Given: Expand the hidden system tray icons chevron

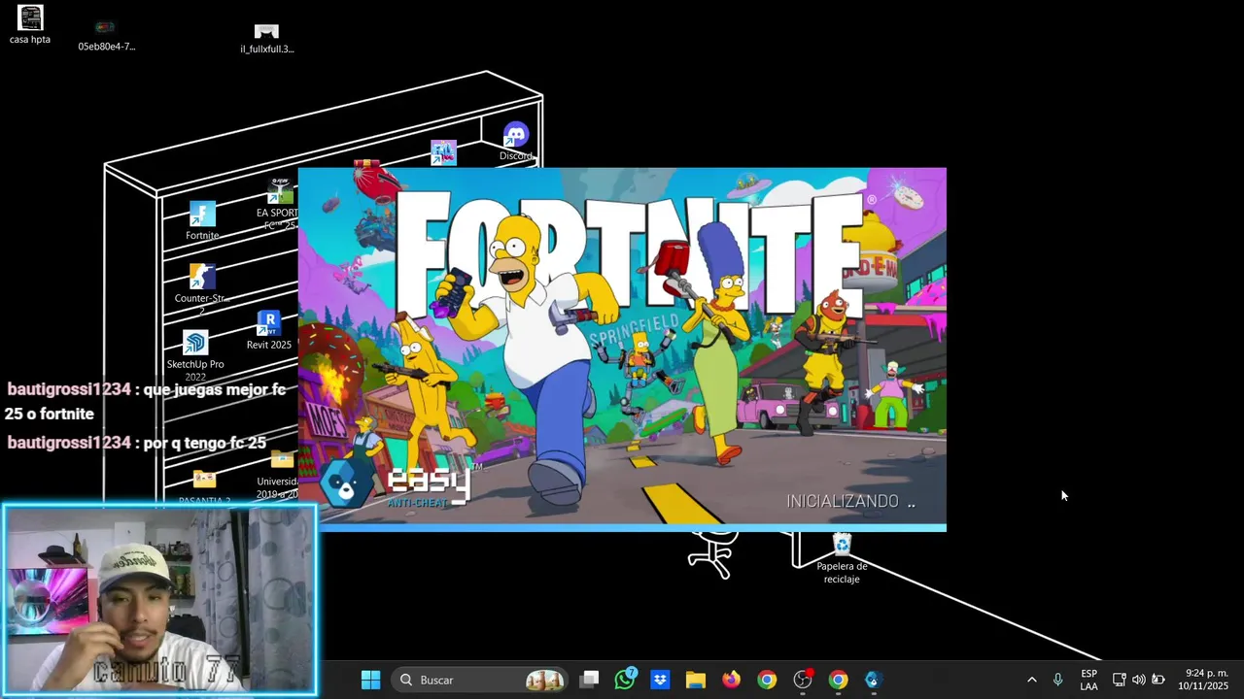Looking at the screenshot, I should (x=1031, y=680).
